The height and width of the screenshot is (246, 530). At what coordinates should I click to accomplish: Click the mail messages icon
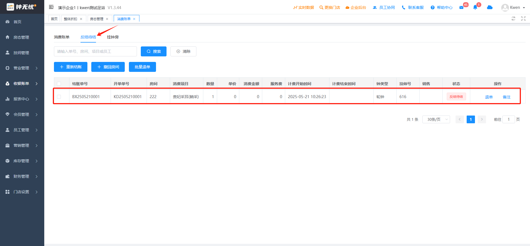click(x=461, y=7)
